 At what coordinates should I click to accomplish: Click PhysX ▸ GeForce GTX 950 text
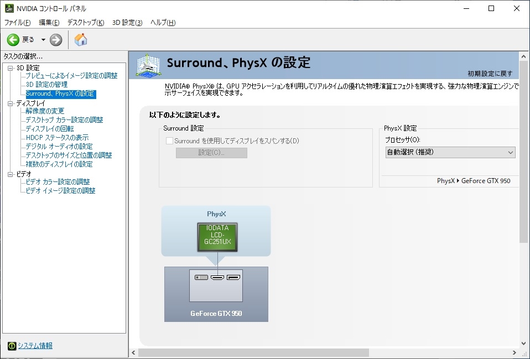(x=474, y=181)
